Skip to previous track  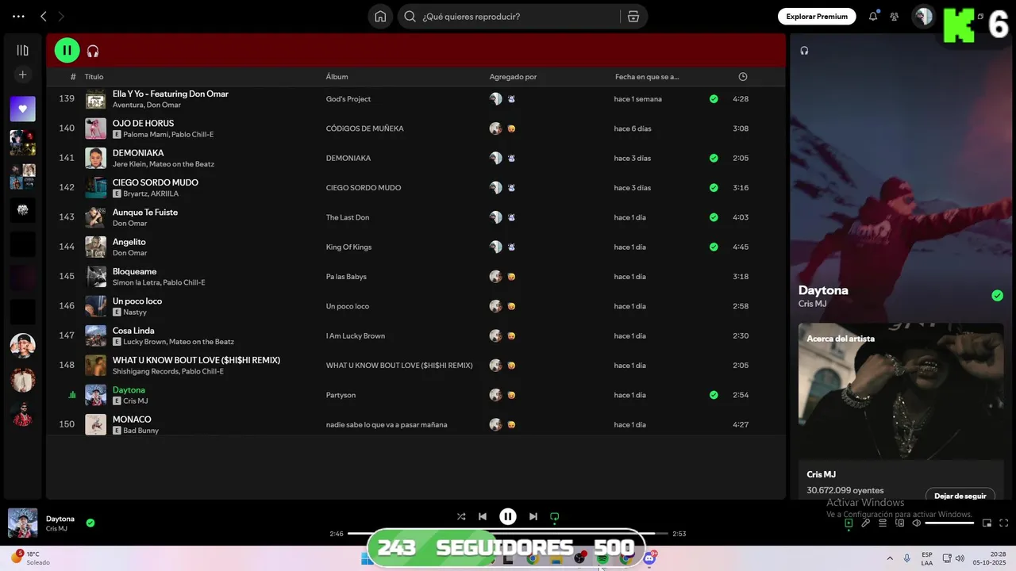483,516
